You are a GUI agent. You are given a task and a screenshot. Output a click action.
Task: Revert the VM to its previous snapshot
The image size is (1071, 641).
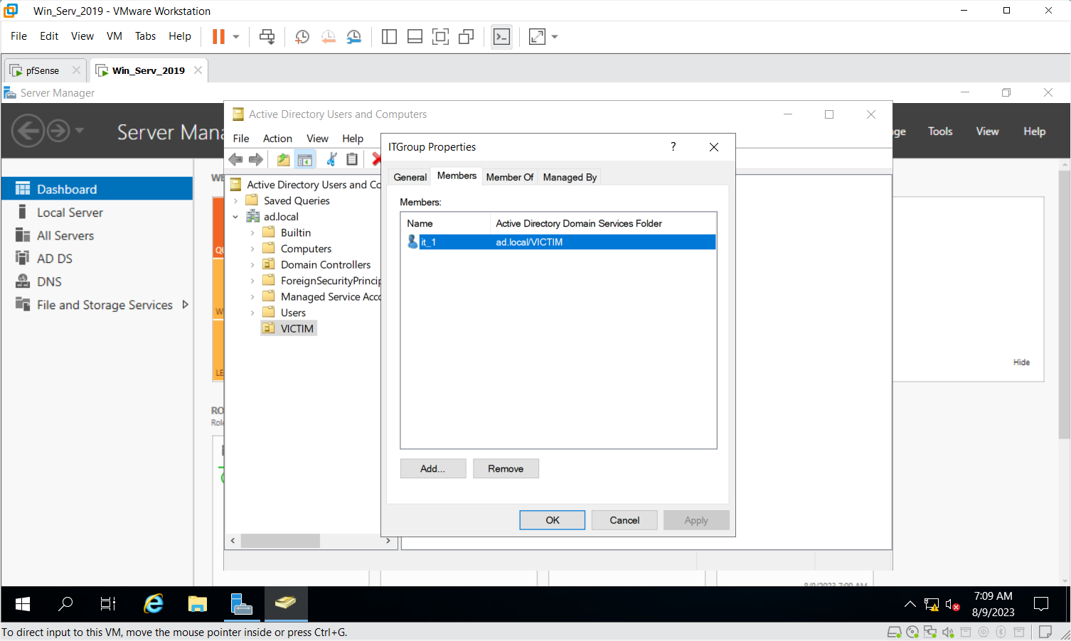coord(328,36)
